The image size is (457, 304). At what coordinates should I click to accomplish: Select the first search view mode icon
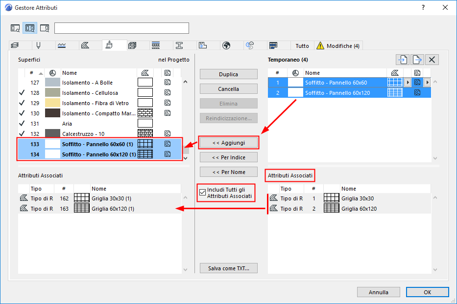15,28
